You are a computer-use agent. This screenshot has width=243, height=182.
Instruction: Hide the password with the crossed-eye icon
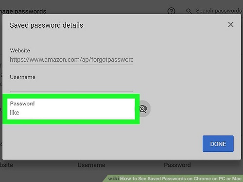point(143,109)
